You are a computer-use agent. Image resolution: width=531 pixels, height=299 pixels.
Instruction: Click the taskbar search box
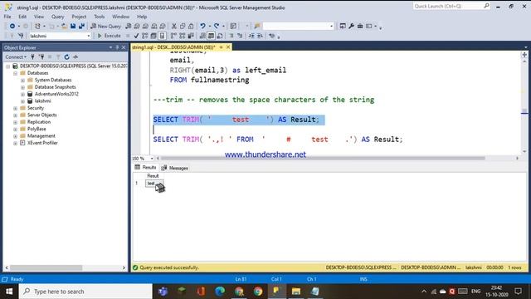tap(85, 292)
